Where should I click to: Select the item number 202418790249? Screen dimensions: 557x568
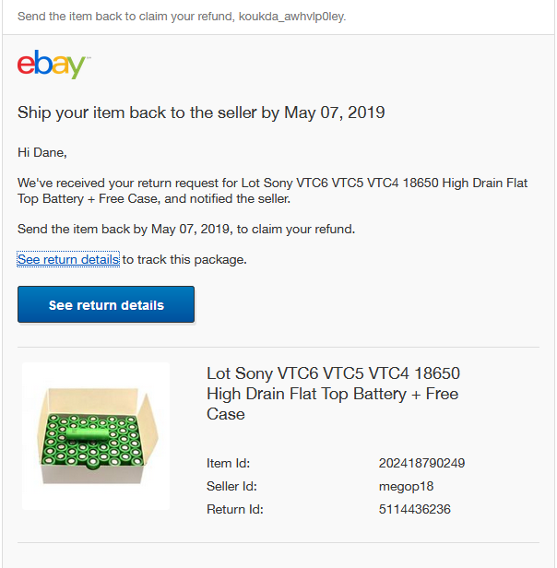coord(421,463)
